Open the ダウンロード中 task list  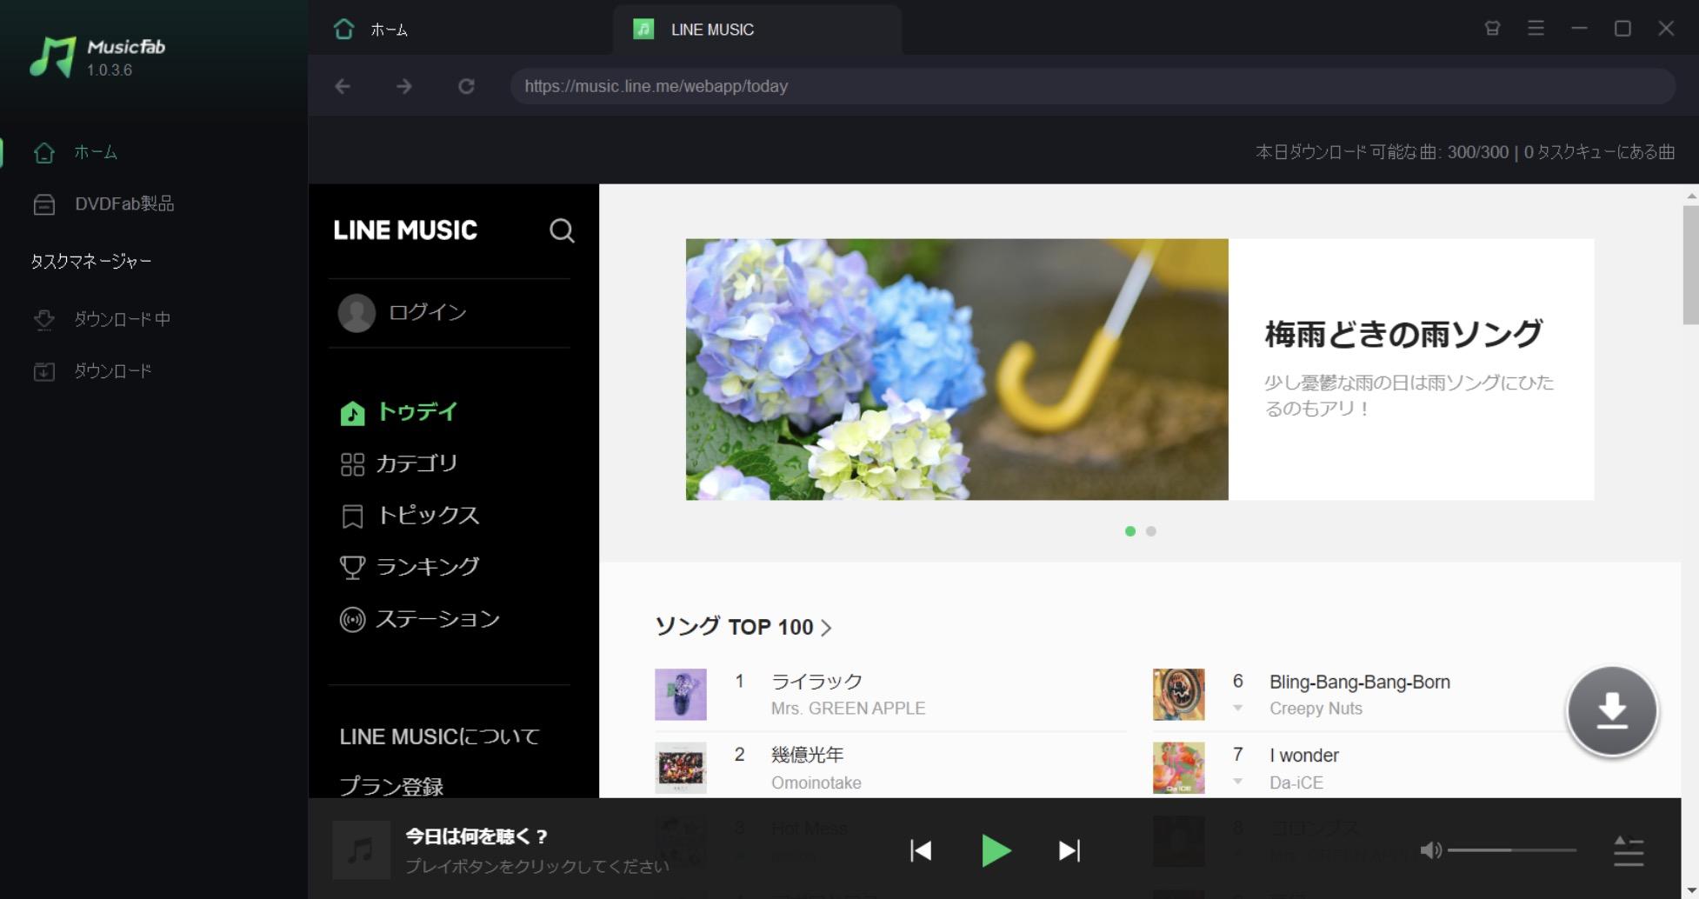[101, 319]
